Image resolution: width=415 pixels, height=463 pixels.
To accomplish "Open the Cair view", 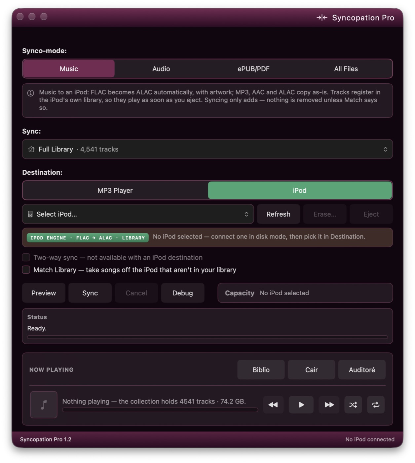I will pyautogui.click(x=311, y=370).
